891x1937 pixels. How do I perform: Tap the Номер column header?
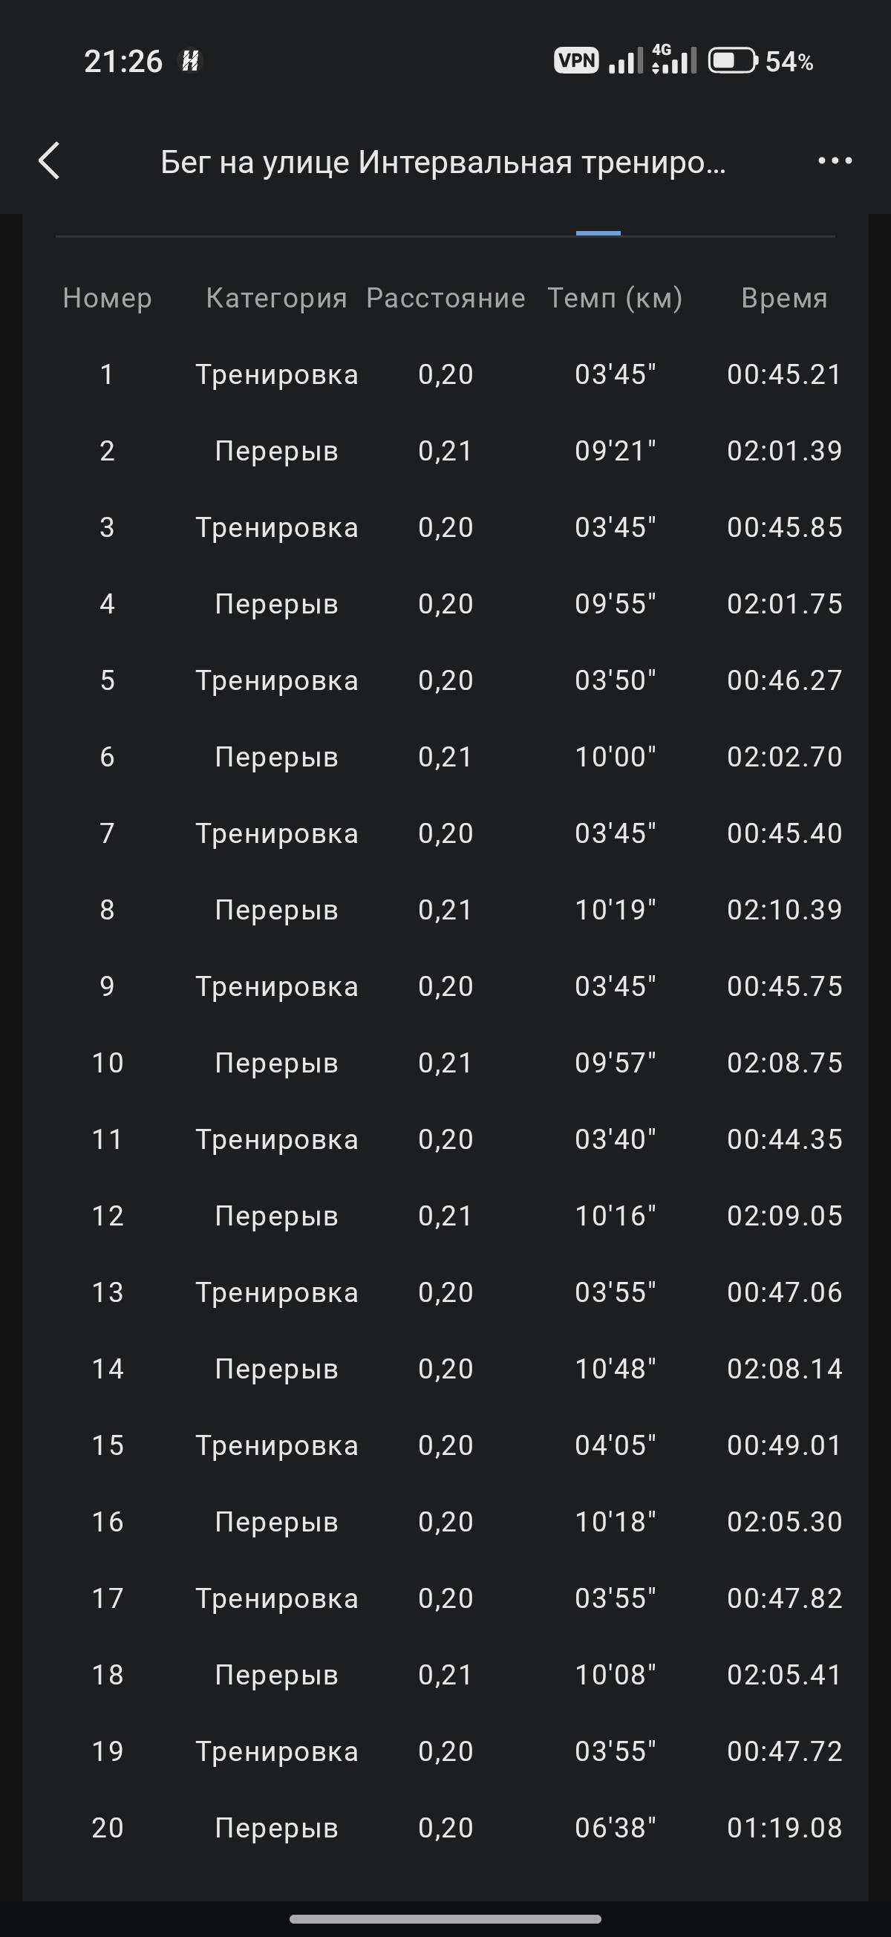tap(108, 298)
